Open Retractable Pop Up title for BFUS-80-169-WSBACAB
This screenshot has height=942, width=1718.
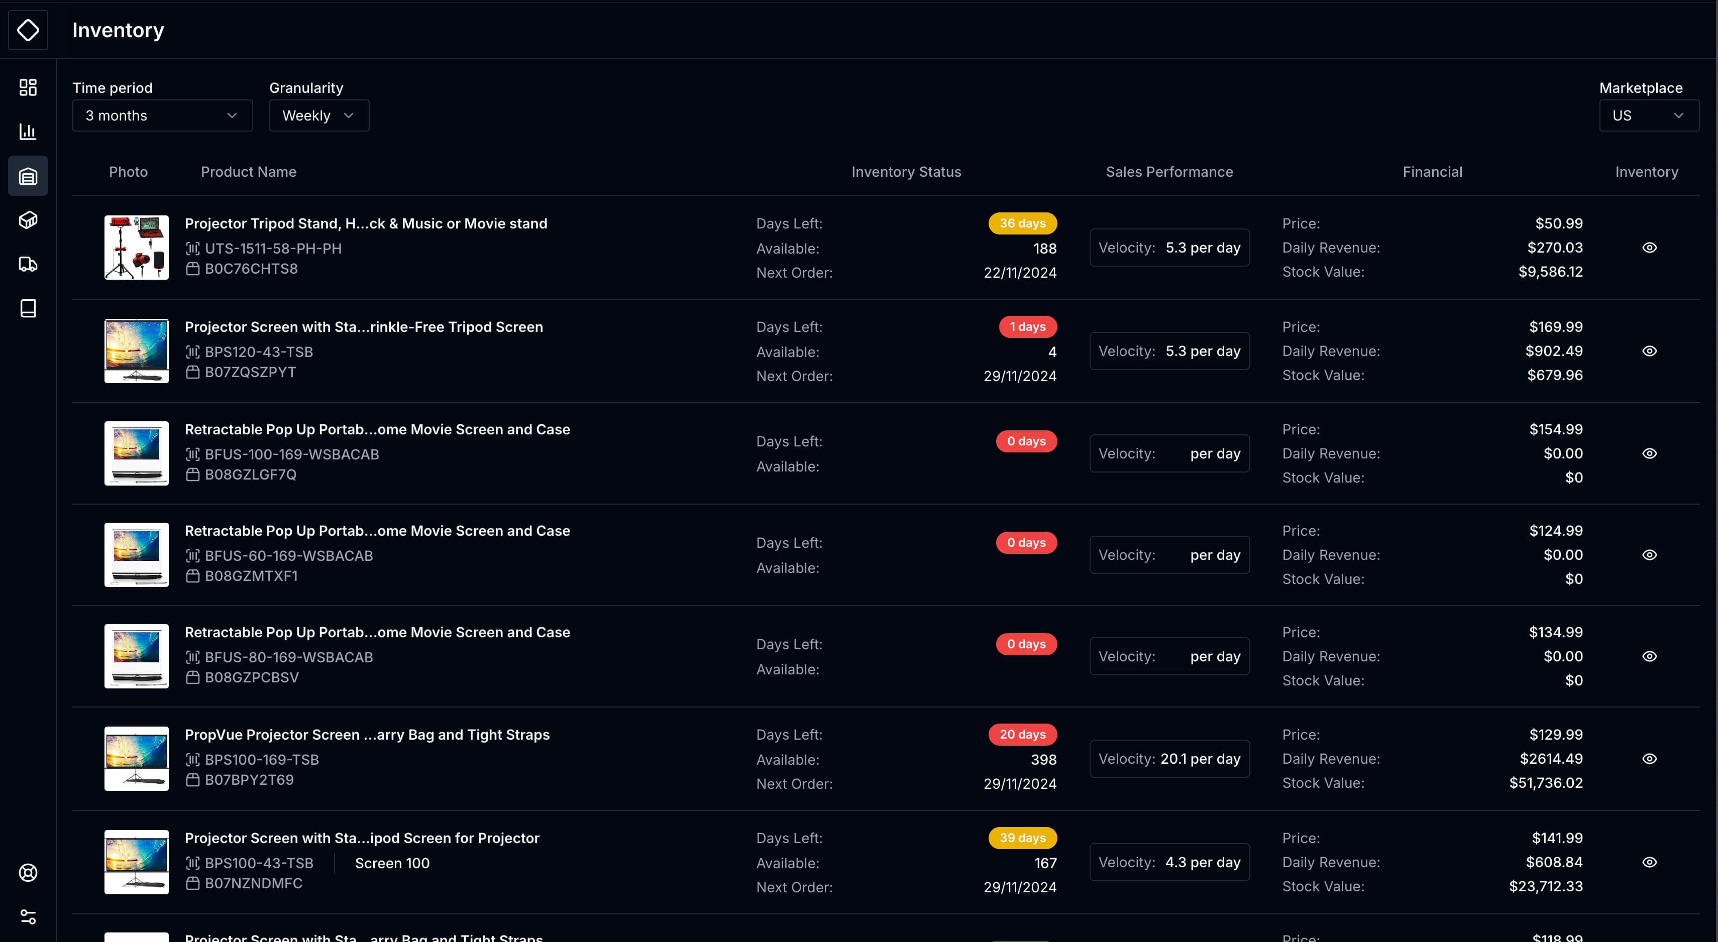tap(377, 632)
